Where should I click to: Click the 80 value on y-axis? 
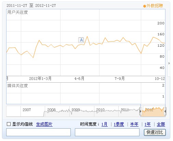click(x=162, y=57)
